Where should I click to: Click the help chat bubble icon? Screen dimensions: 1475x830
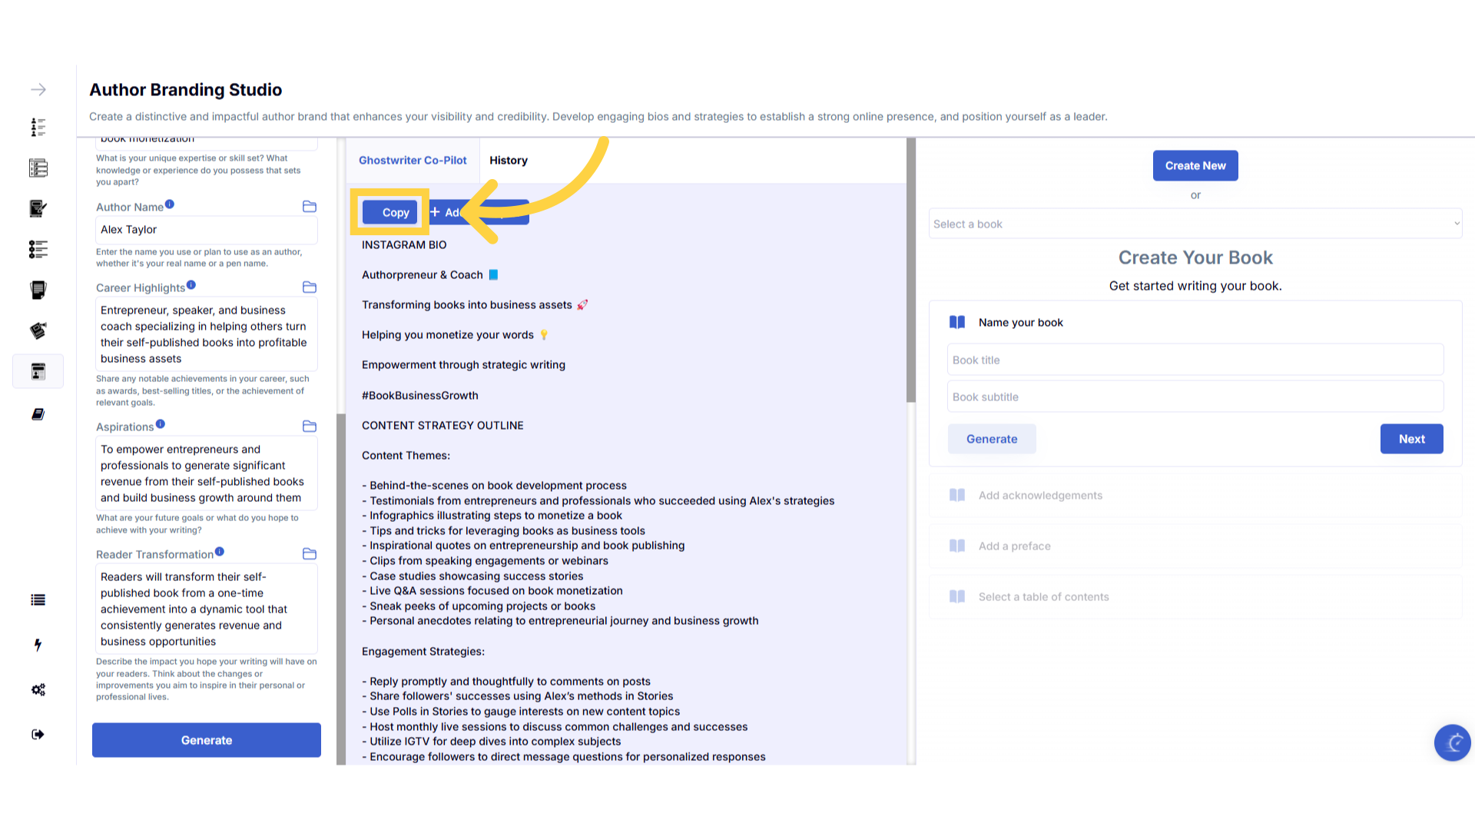(1452, 742)
